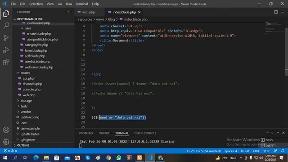This screenshot has width=288, height=162.
Task: Click the Explorer more actions ellipsis
Action: pos(68,12)
